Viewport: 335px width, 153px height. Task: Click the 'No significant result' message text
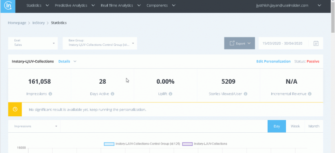[x=87, y=110]
